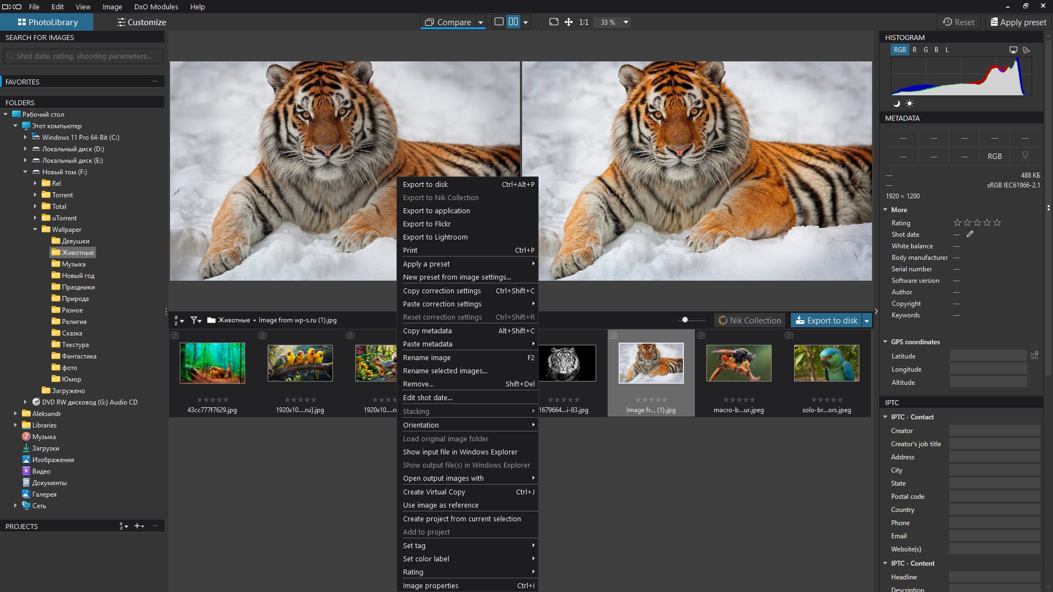Choose Create Virtual Copy from context menu
1053x592 pixels.
(x=434, y=492)
